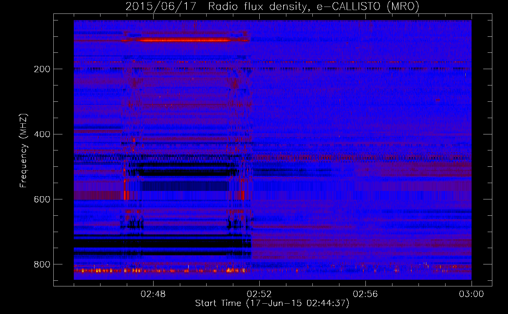Click the 400 frequency tick label
This screenshot has width=508, height=314.
point(42,134)
